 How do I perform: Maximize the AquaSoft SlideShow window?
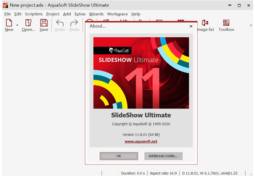click(x=239, y=6)
